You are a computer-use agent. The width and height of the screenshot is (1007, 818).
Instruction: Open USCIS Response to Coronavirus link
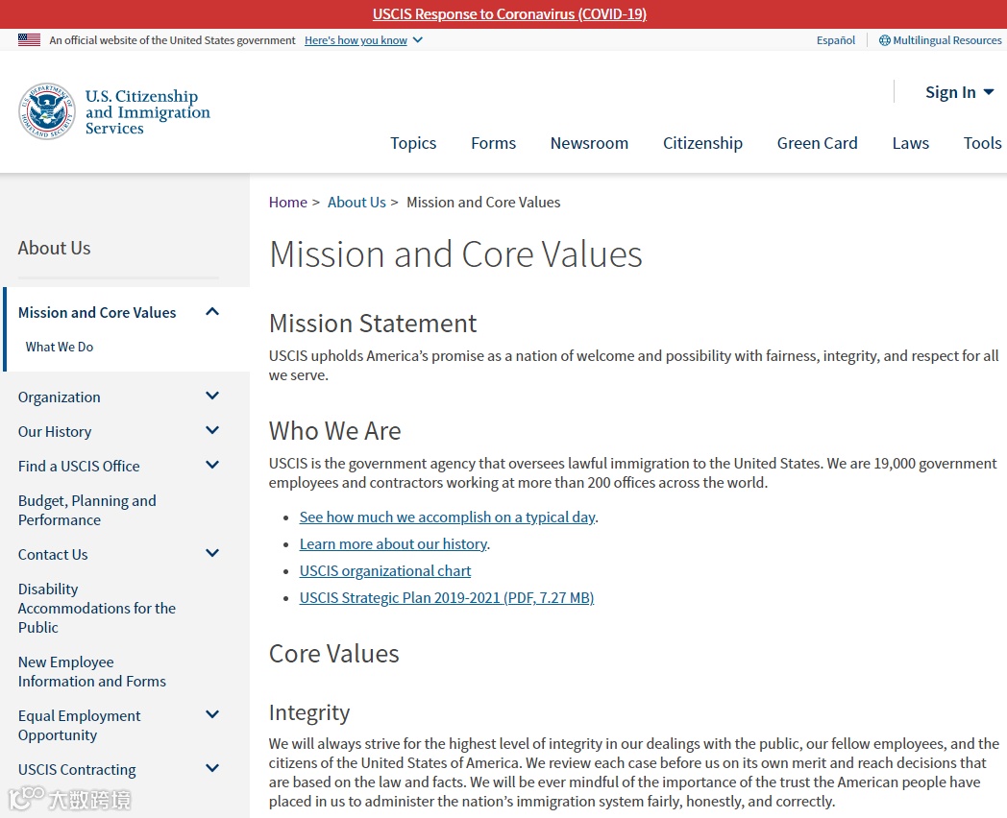click(x=509, y=14)
